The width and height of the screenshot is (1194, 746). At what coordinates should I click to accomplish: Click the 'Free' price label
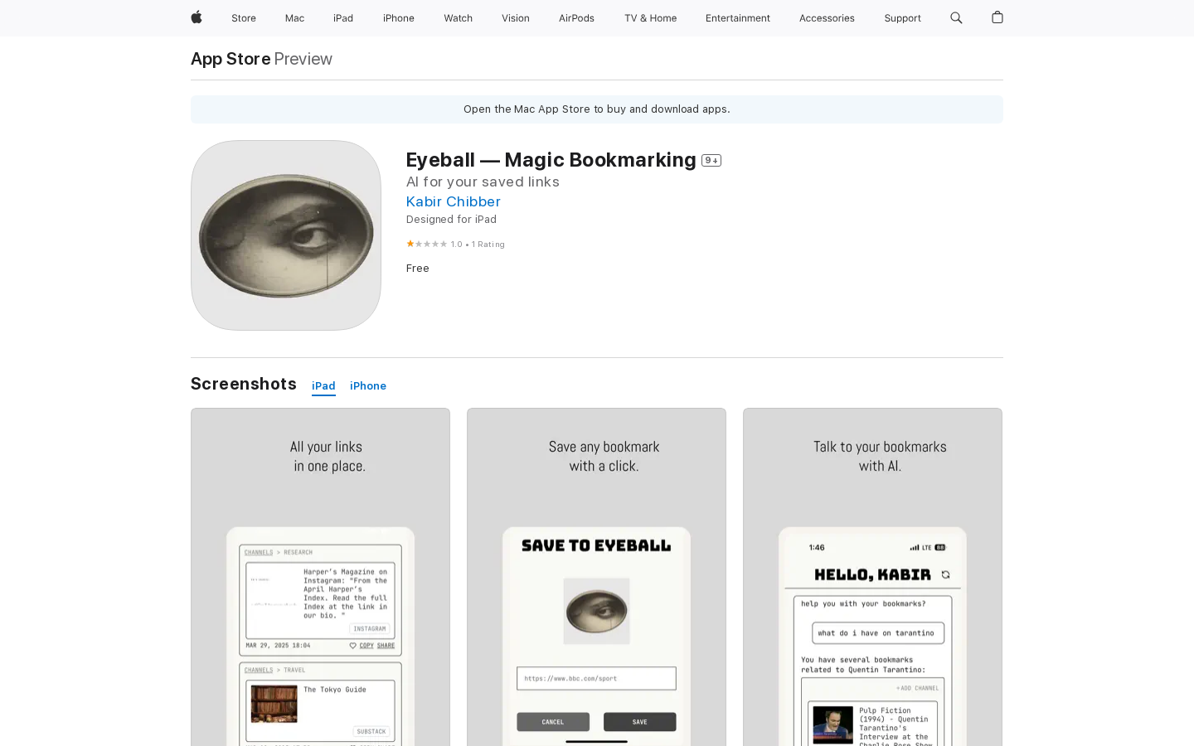pos(418,269)
